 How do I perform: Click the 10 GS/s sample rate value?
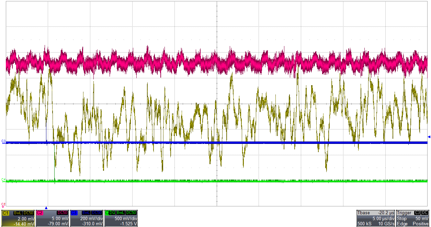point(386,224)
